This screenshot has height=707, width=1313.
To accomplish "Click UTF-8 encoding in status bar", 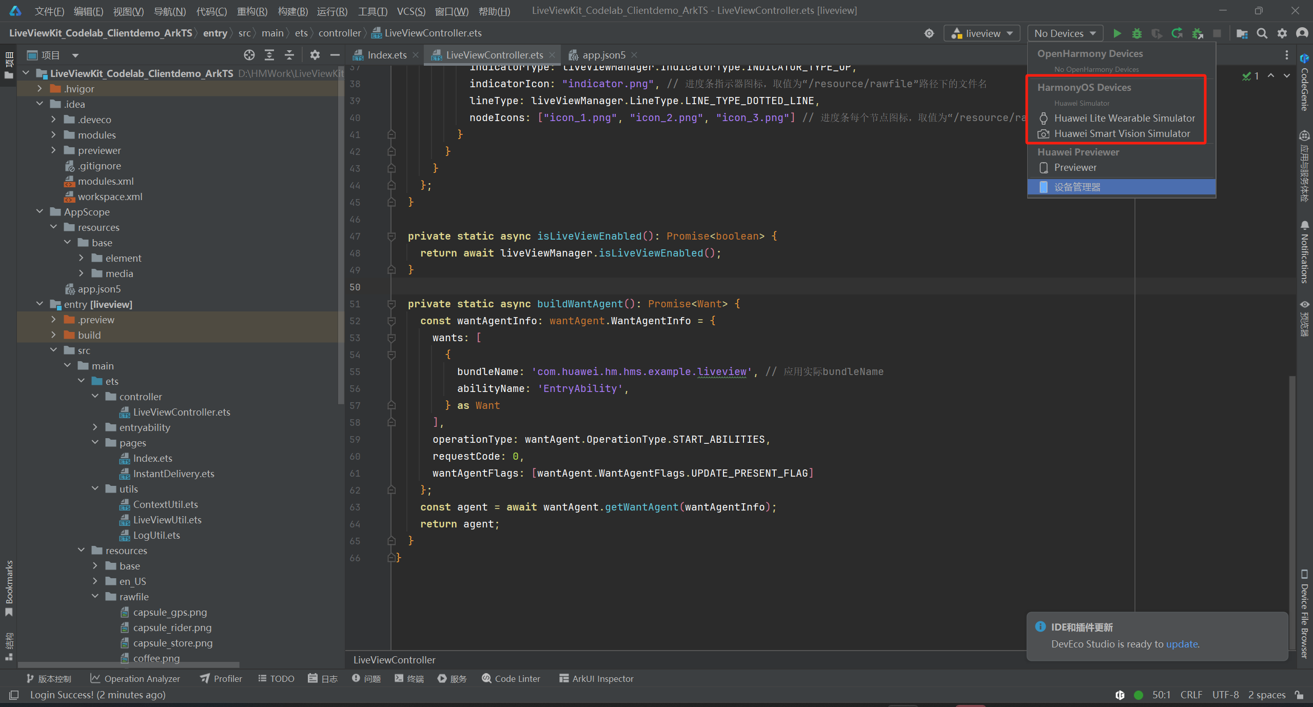I will 1225,695.
